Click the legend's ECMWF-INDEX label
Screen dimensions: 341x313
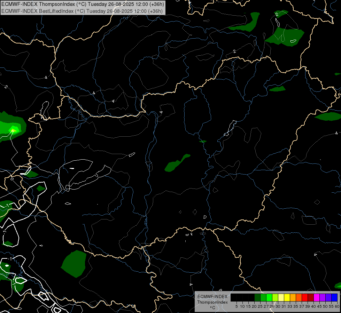click(212, 297)
